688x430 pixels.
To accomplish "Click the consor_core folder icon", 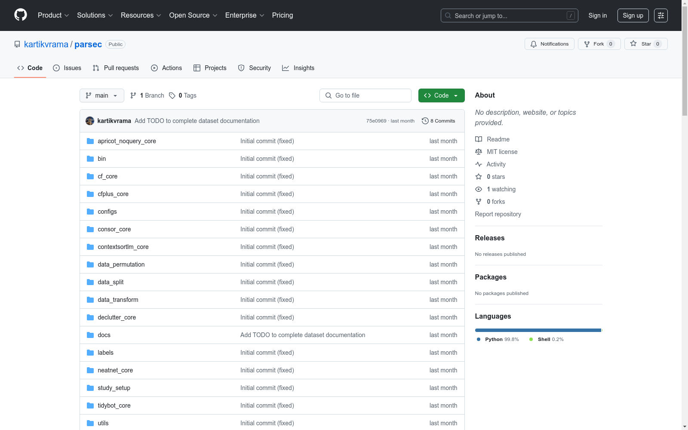I will (x=90, y=229).
